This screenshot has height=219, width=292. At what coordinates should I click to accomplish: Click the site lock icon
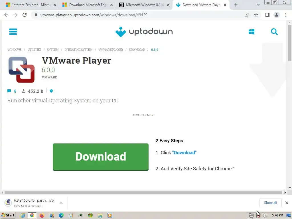click(x=36, y=15)
